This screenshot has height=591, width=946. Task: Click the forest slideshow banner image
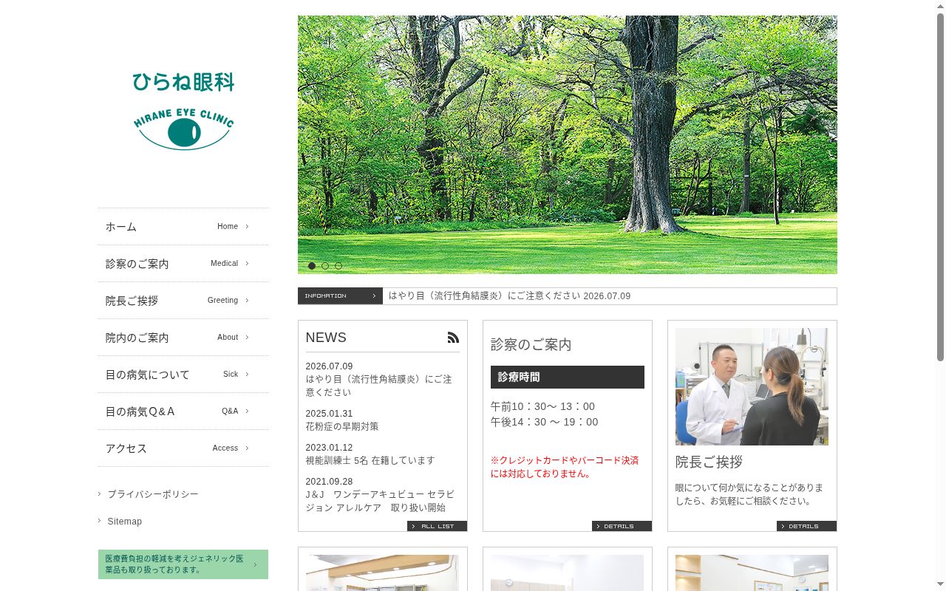[568, 145]
